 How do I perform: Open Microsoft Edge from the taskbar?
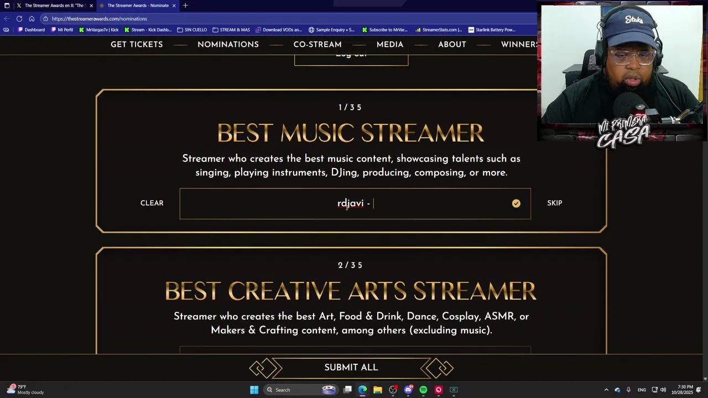click(362, 390)
